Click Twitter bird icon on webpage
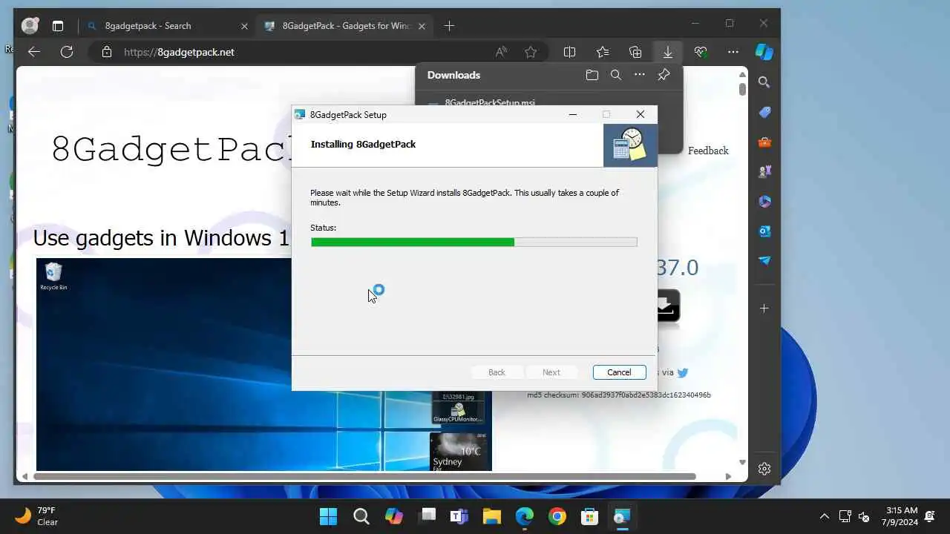 click(x=683, y=372)
